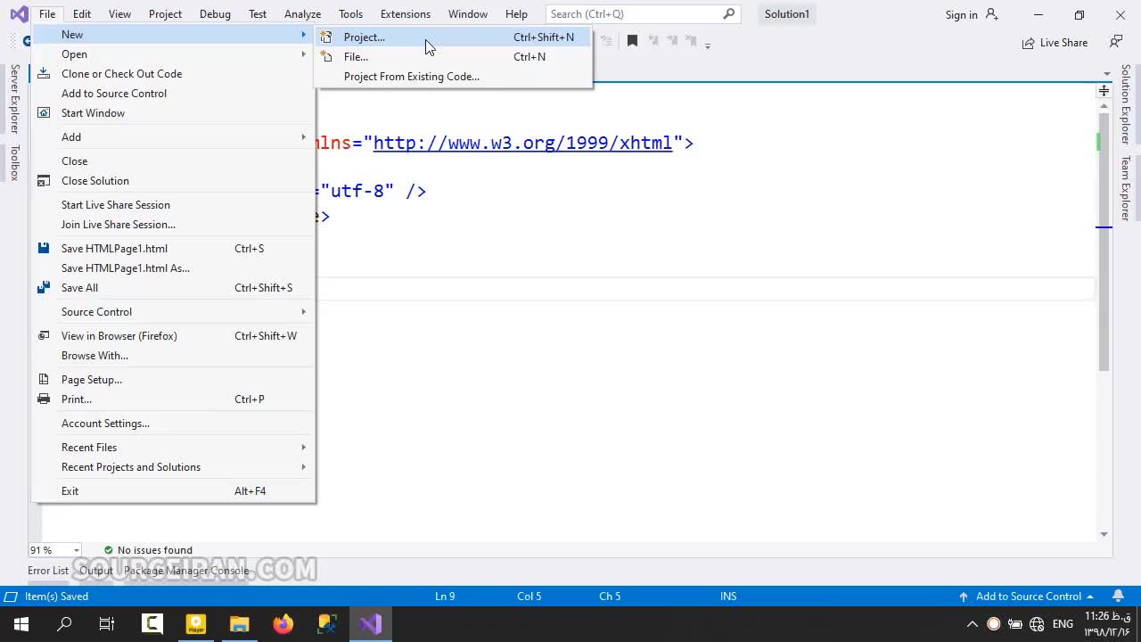The width and height of the screenshot is (1141, 642).
Task: Click the Visual Studio taskbar icon
Action: pos(370,624)
